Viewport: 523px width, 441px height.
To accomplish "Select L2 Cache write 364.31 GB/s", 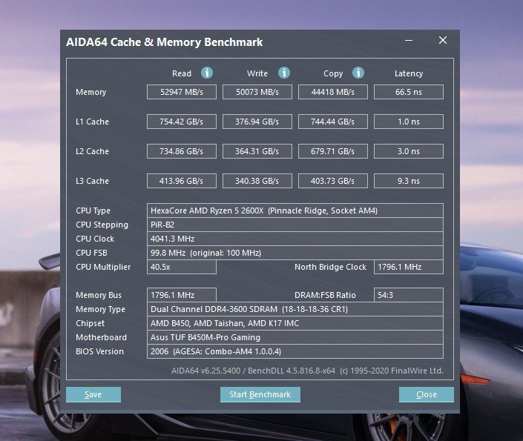I will 257,151.
